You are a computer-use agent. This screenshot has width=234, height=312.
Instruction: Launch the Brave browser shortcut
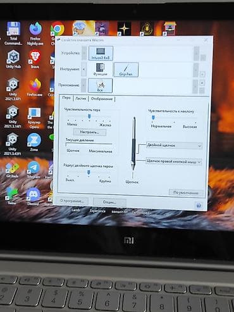tap(35, 59)
